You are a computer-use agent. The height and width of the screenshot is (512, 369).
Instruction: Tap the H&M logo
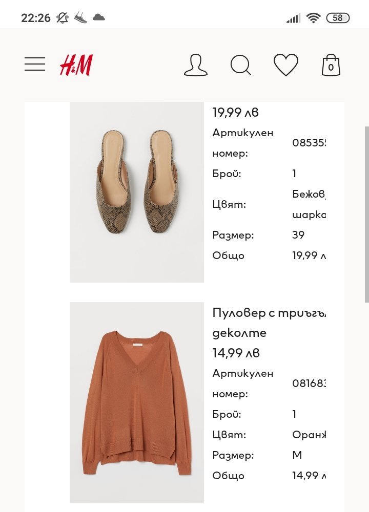(76, 65)
